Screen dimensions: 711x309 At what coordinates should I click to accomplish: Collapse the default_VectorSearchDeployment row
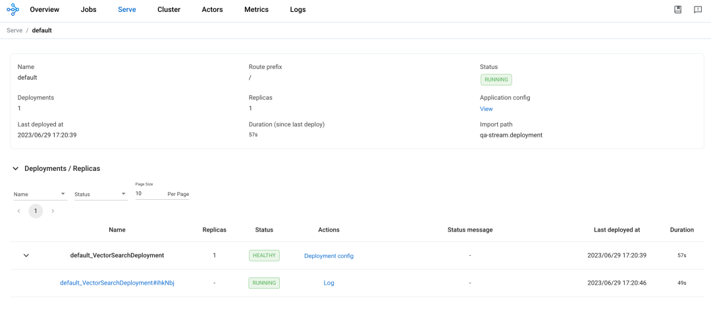pos(26,255)
